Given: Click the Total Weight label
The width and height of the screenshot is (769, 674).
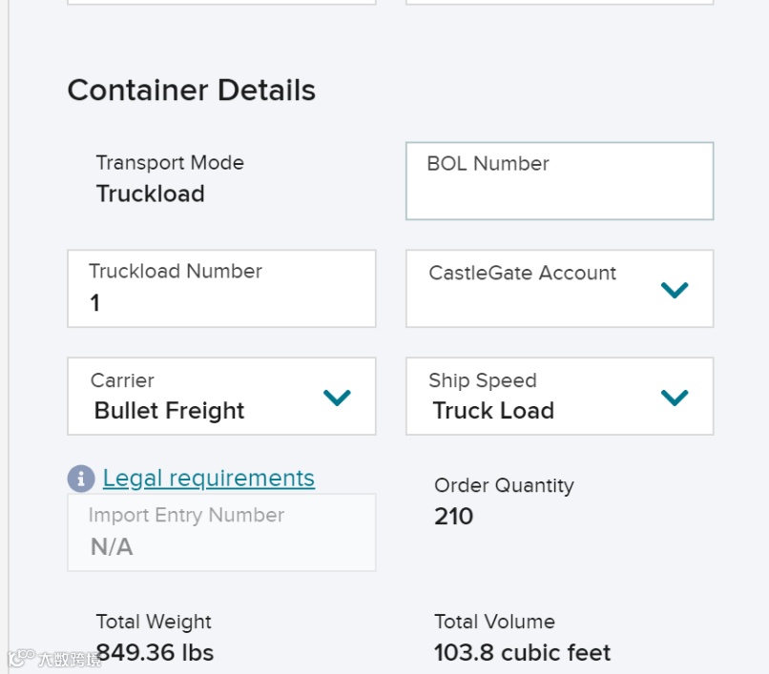Looking at the screenshot, I should click(x=154, y=623).
